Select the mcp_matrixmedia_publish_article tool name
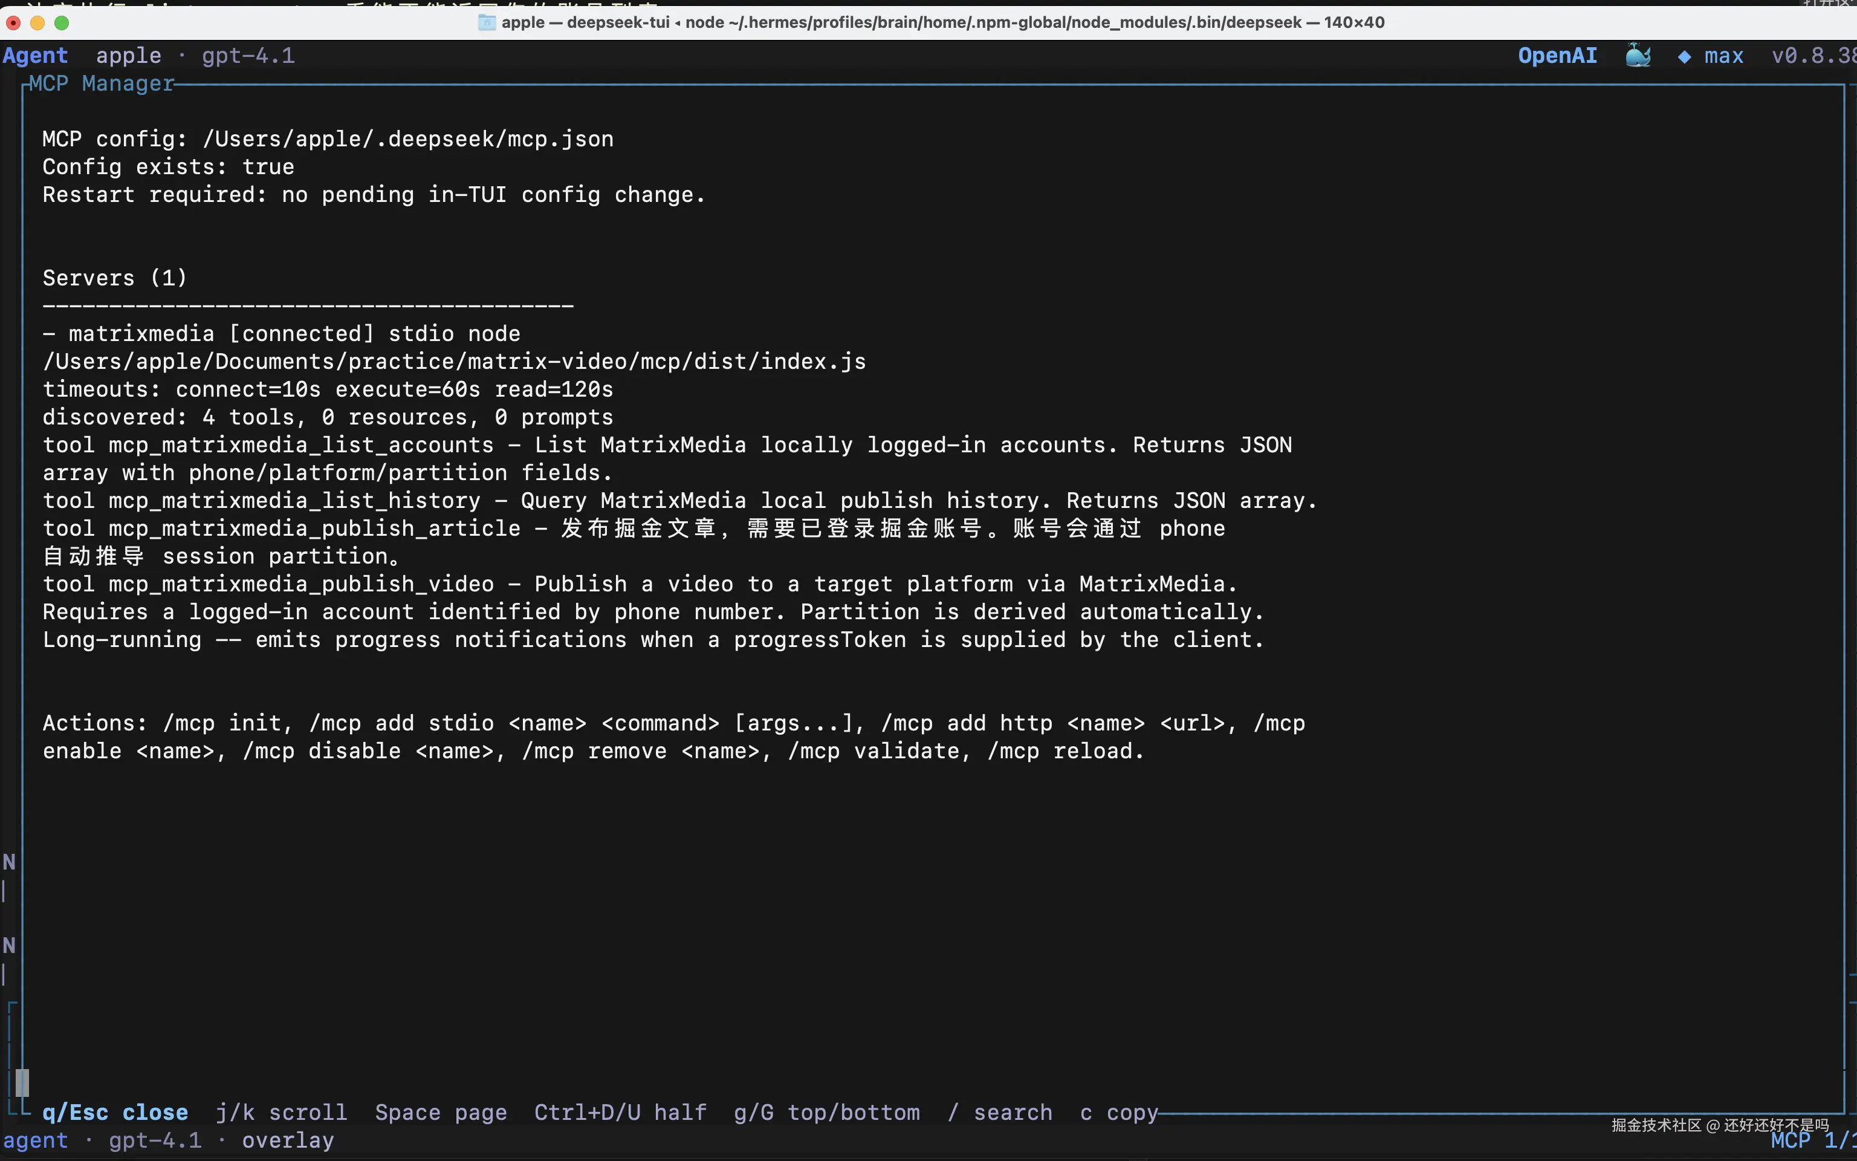 coord(316,528)
